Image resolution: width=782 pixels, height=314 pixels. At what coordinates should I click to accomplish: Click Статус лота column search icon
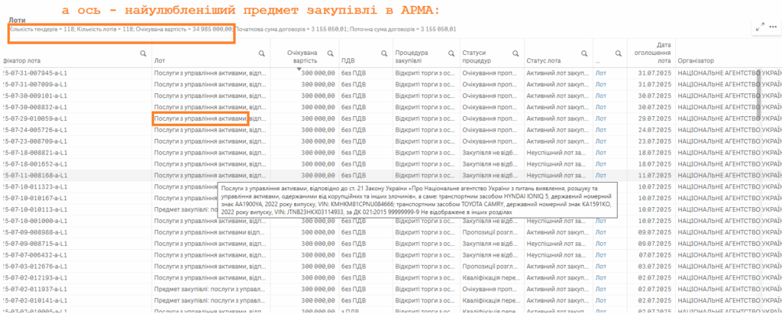[583, 53]
